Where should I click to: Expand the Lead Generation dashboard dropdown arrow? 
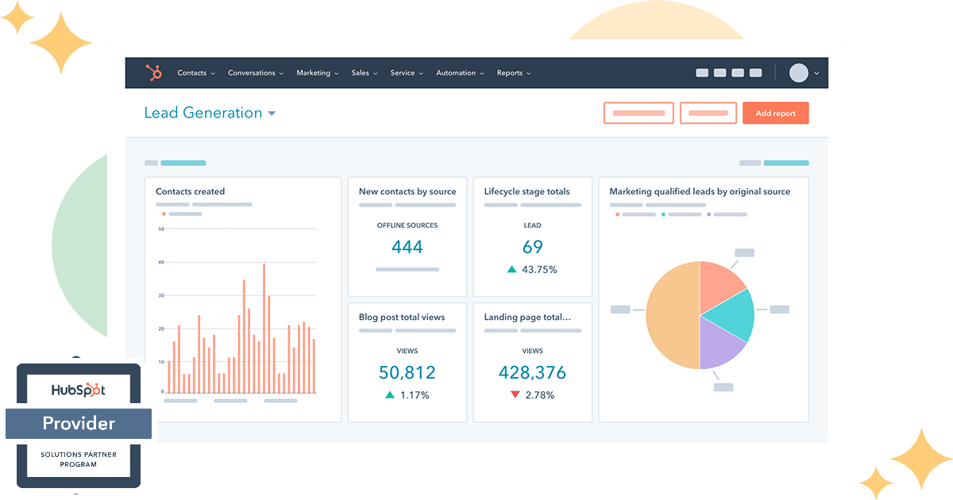tap(272, 113)
